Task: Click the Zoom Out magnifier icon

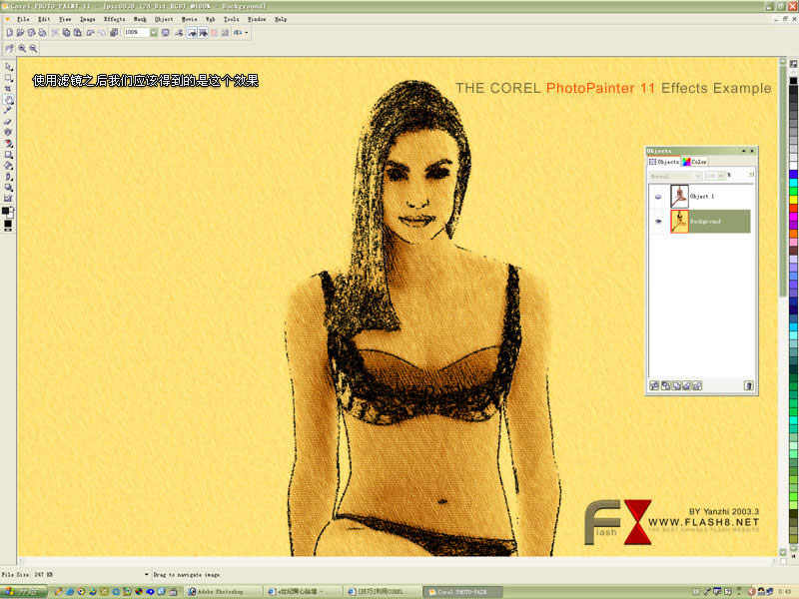Action: (33, 48)
